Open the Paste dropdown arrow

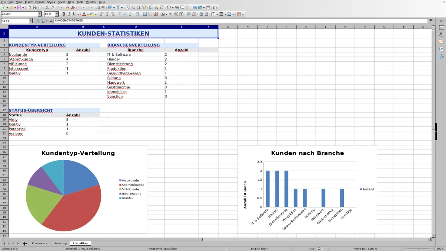pos(61,7)
